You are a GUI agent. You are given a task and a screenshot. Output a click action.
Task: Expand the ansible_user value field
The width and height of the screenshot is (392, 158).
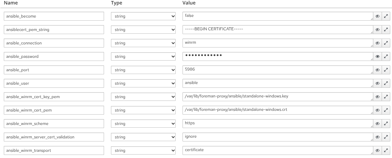(386, 83)
